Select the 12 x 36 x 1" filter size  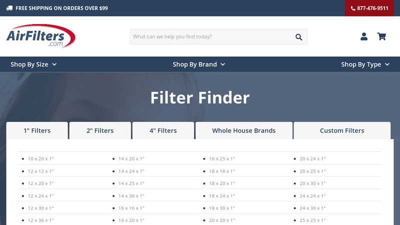tap(41, 220)
